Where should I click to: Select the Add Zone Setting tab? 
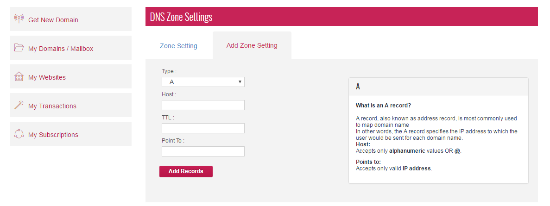click(252, 45)
